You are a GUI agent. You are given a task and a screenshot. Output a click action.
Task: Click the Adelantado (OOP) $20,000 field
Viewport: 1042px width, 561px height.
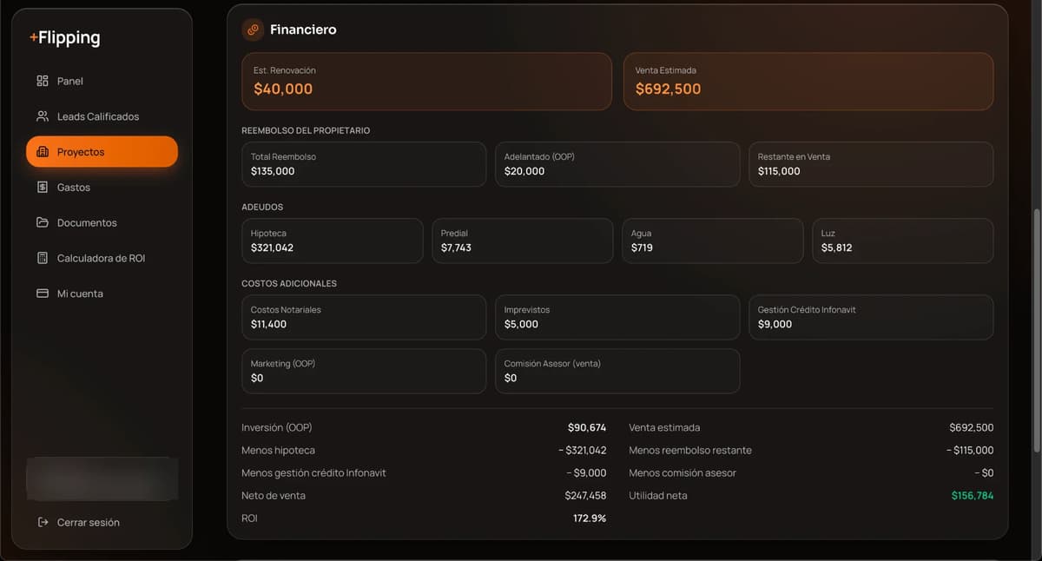617,164
